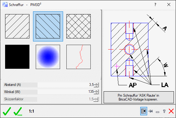Pick the solid black fill pattern
The height and width of the screenshot is (118, 176).
17,57
